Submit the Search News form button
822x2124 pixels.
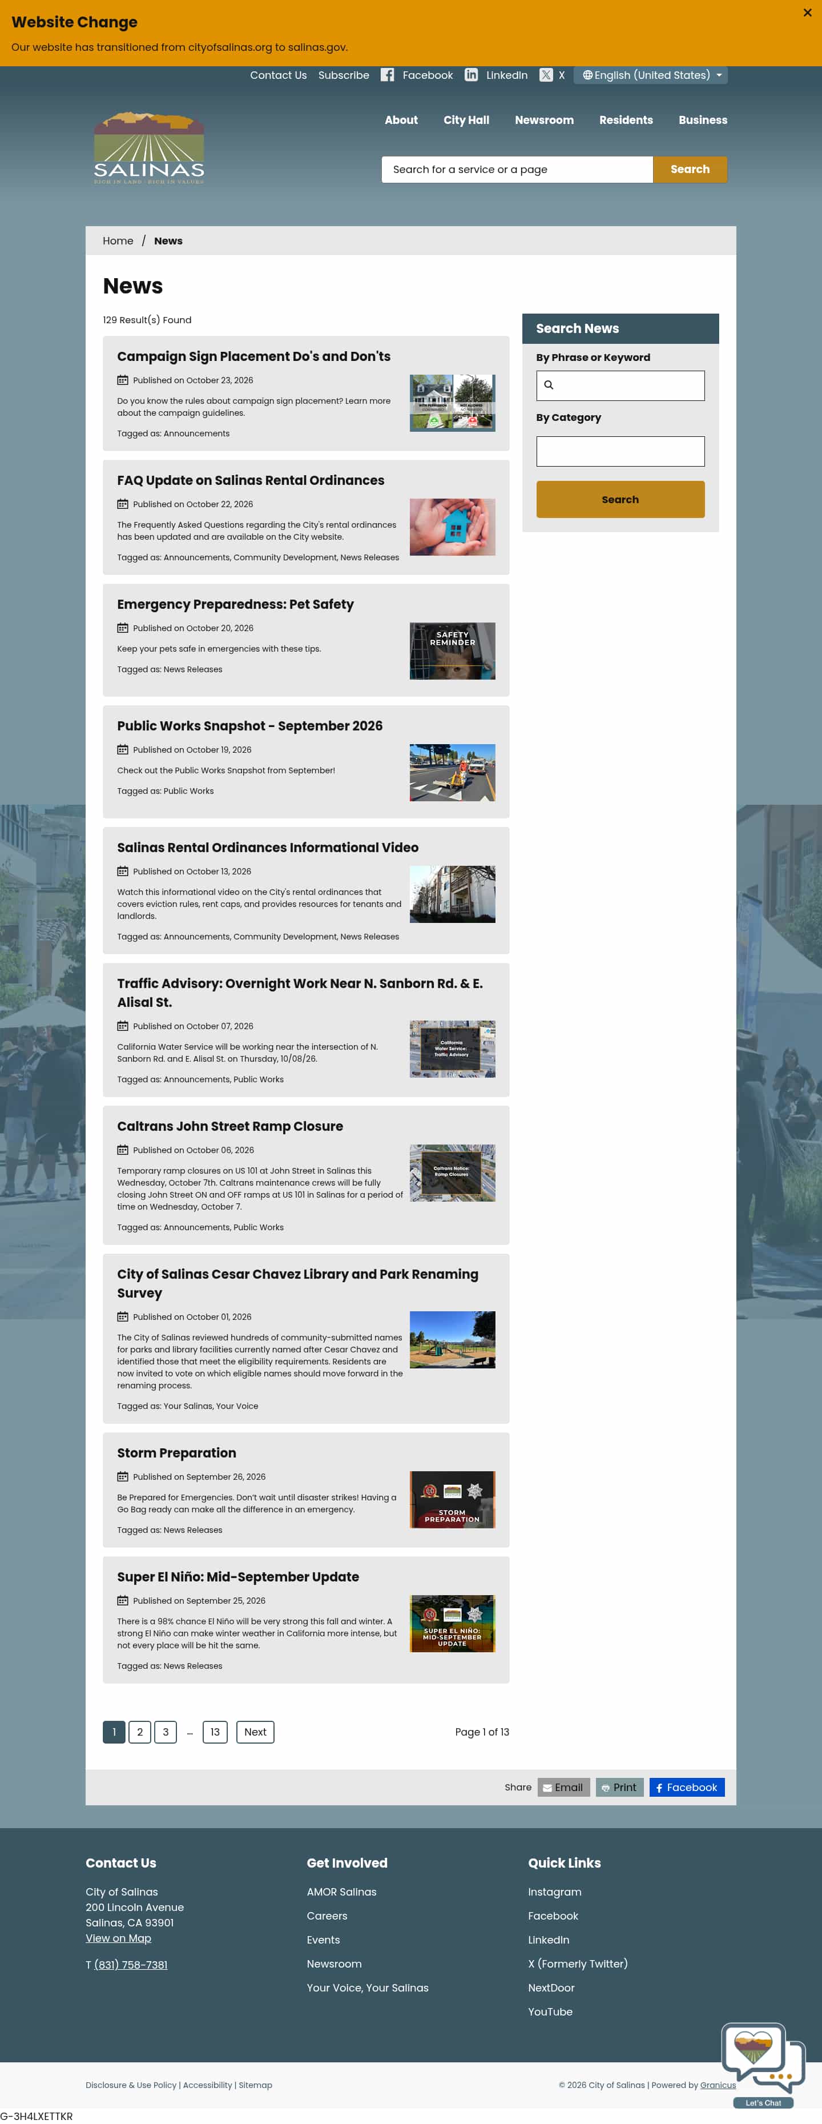(620, 500)
